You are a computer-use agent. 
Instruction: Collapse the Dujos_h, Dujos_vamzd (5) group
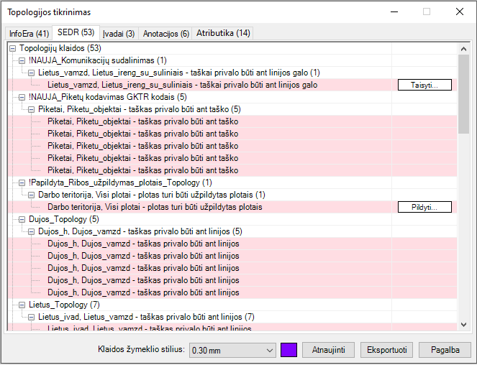pos(32,231)
